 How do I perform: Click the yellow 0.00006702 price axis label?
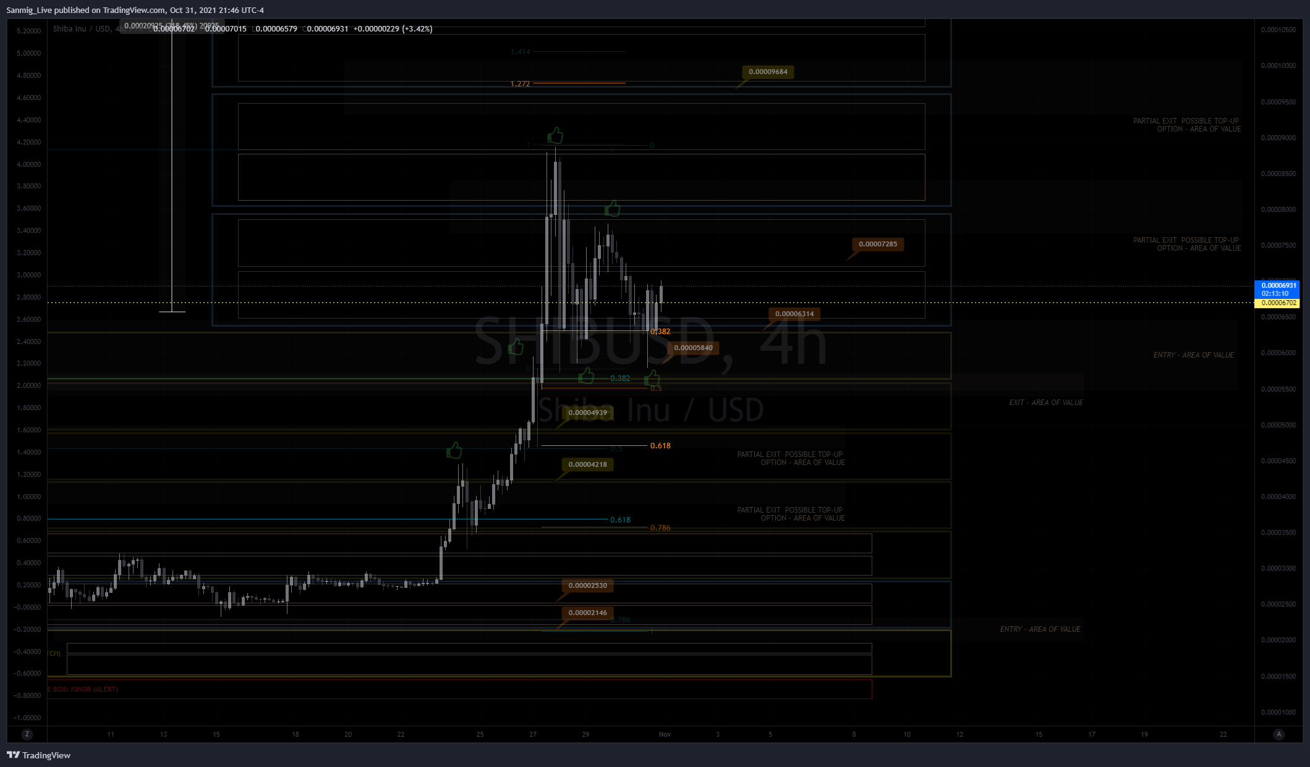(x=1278, y=303)
